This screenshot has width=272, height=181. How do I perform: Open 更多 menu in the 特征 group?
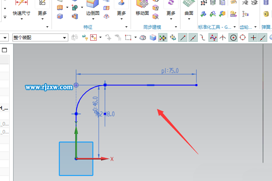pyautogui.click(x=121, y=15)
